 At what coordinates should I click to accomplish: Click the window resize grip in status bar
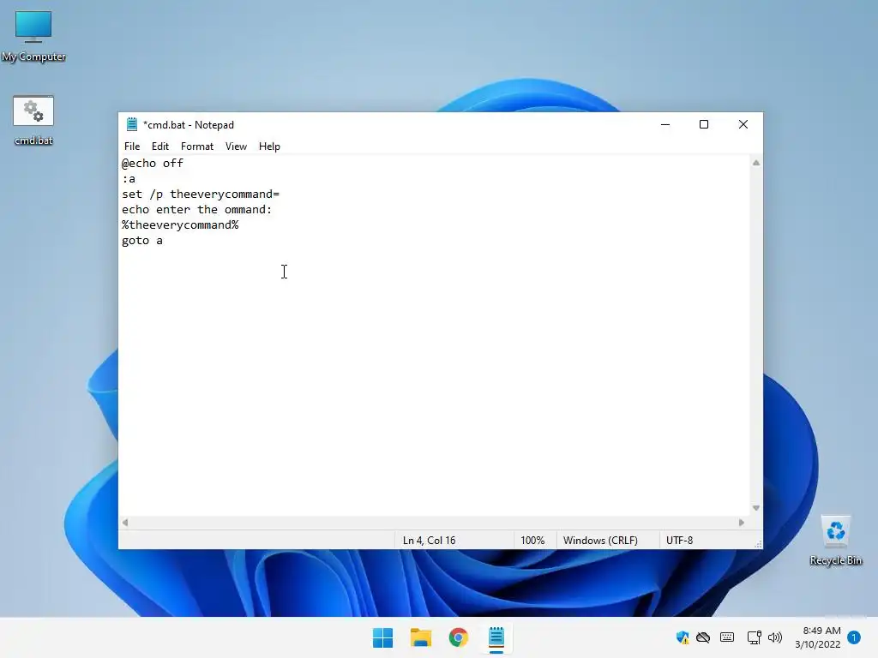(758, 544)
